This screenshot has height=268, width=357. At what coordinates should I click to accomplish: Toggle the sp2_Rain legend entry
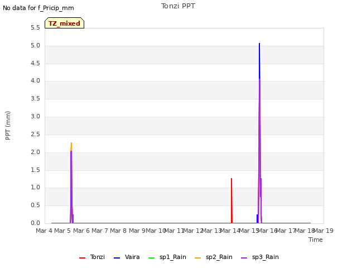point(214,257)
